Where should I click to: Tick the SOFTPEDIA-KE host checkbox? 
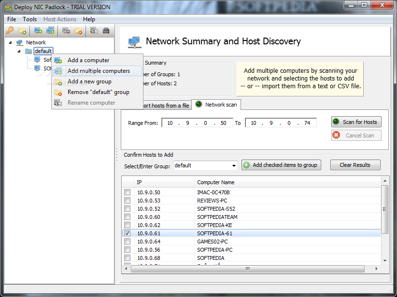127,225
